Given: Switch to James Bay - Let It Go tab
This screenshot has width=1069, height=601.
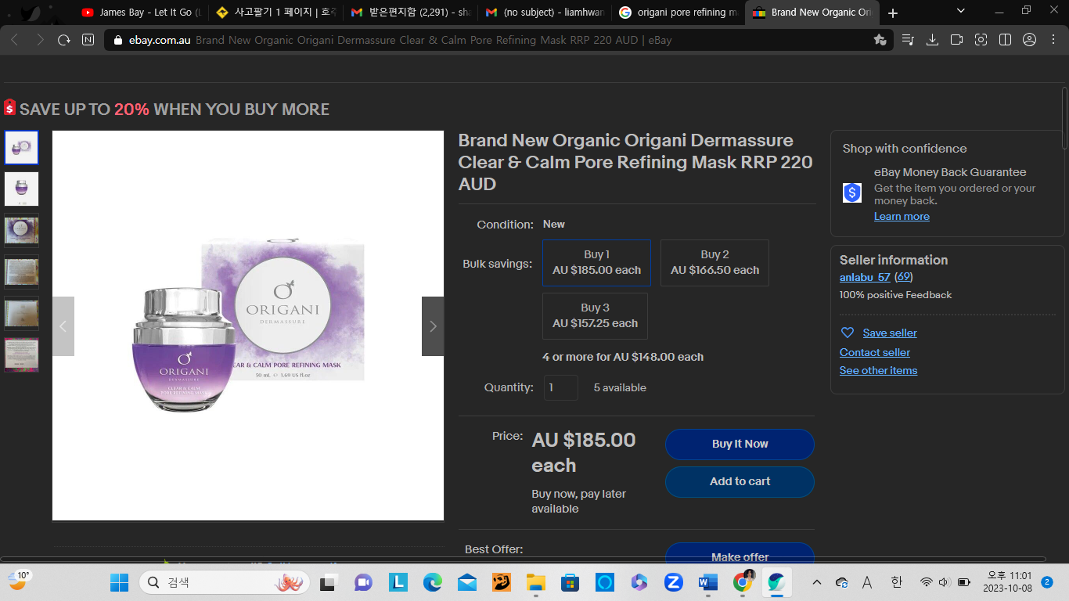Looking at the screenshot, I should (x=141, y=13).
